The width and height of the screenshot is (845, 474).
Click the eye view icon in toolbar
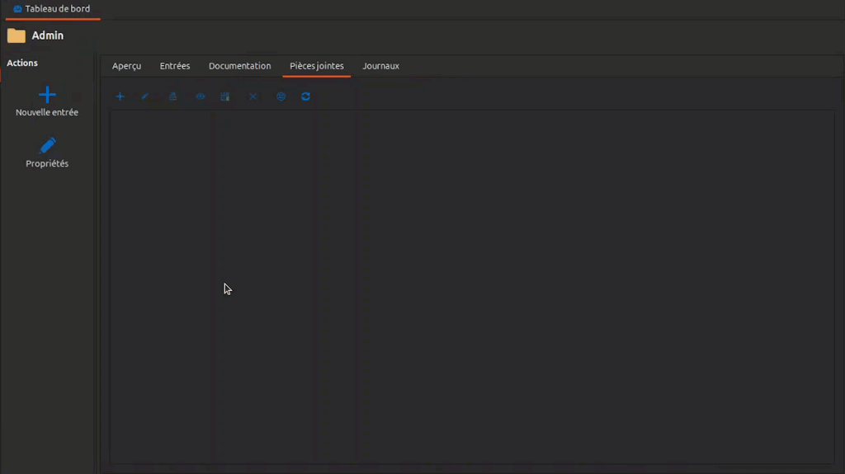click(x=201, y=96)
